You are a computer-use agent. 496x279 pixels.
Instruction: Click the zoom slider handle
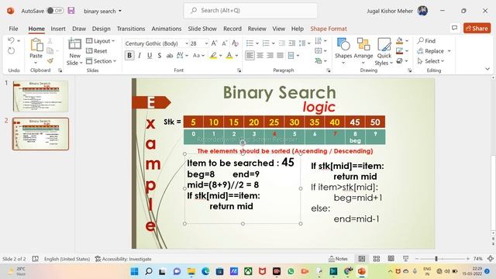pyautogui.click(x=436, y=259)
